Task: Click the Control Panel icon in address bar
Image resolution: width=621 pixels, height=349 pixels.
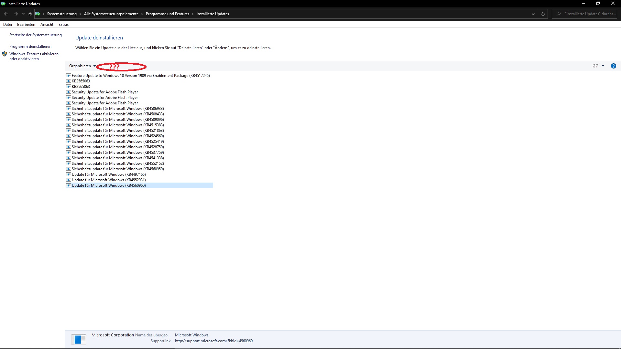Action: (x=38, y=14)
